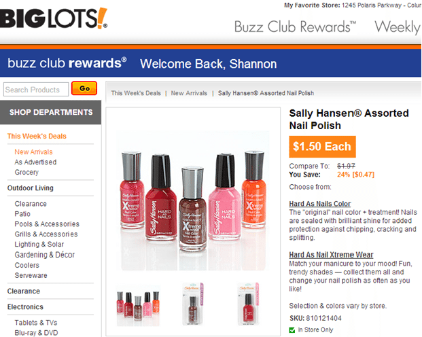Open Hard As Nail Xtreme Wear link

click(x=331, y=255)
